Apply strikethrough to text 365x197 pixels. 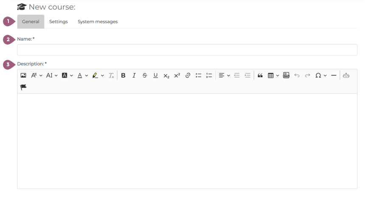145,76
